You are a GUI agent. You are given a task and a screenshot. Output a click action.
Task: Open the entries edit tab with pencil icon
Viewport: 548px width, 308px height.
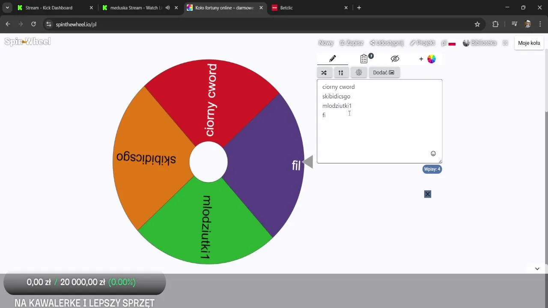[x=333, y=59]
